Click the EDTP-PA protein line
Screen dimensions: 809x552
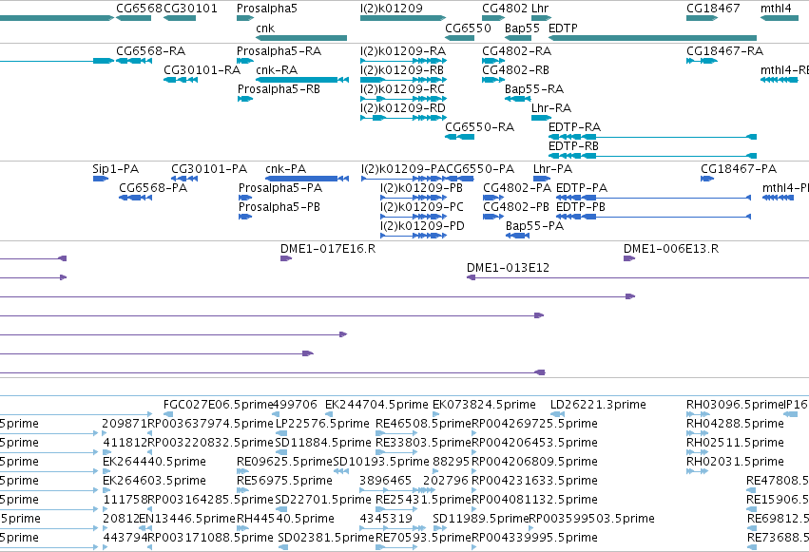[x=653, y=198]
